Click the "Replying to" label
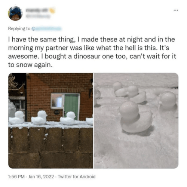This screenshot has height=187, width=187. [x=19, y=29]
